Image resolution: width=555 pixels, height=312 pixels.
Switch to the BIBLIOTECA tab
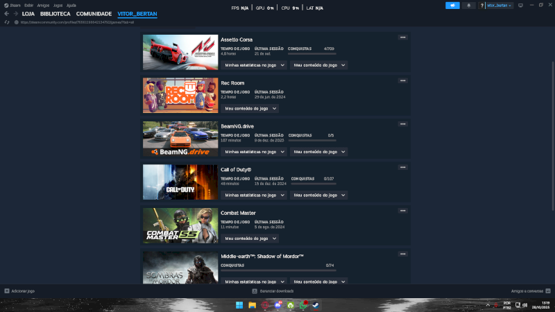click(55, 14)
